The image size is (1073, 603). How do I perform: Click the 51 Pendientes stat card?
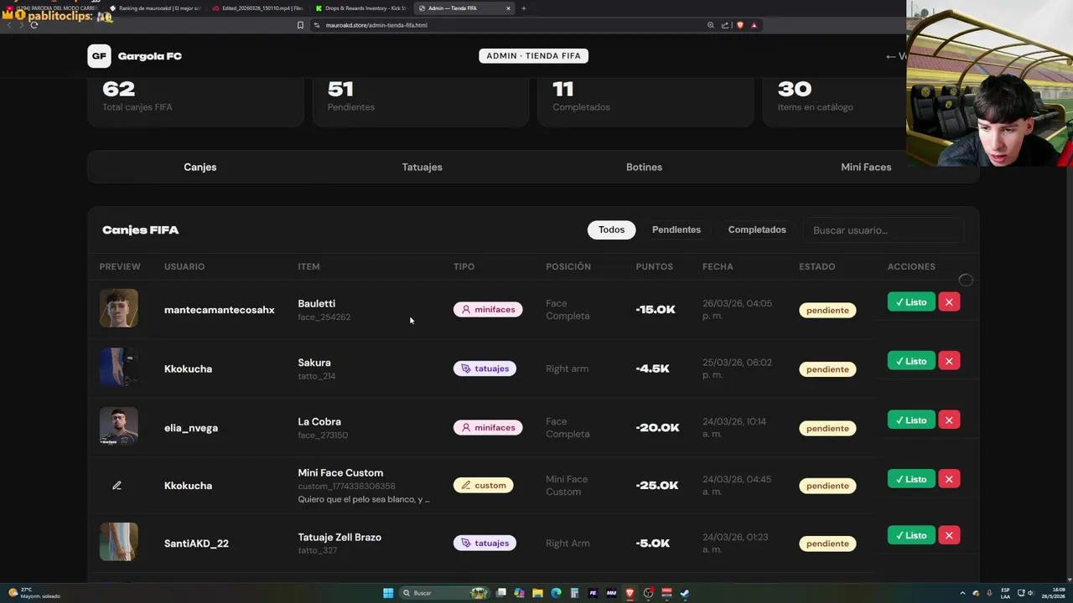(x=421, y=100)
